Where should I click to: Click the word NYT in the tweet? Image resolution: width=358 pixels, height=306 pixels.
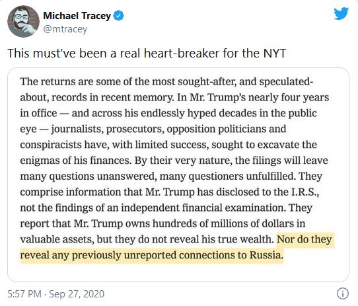coord(274,53)
